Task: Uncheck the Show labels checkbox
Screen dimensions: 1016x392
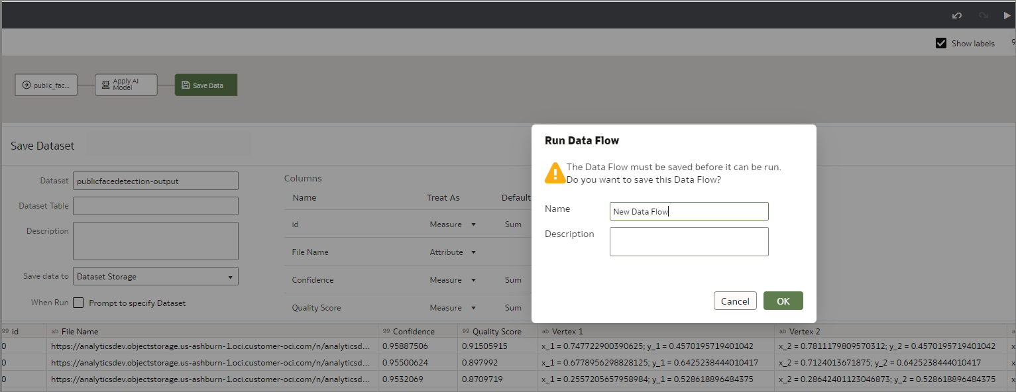Action: tap(940, 43)
